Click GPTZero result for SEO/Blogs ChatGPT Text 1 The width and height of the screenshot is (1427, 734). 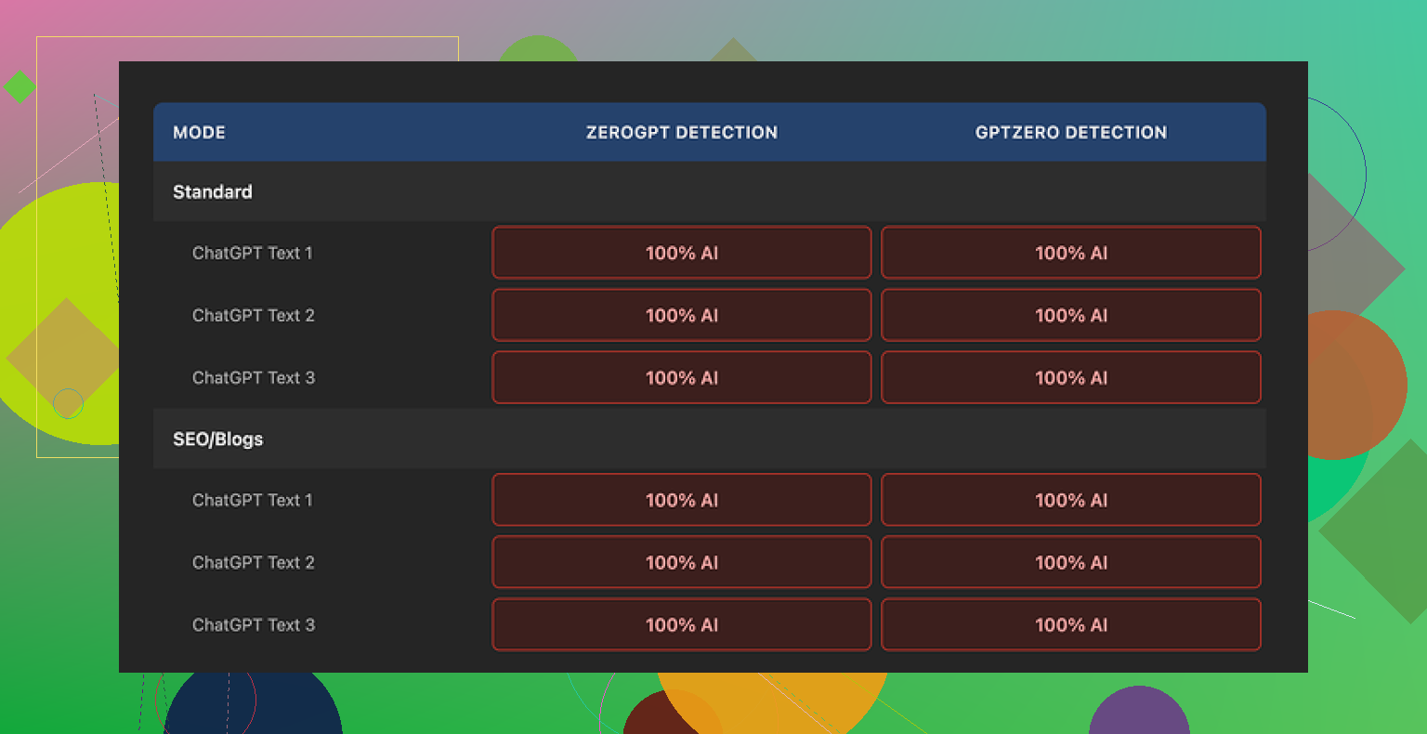1070,500
